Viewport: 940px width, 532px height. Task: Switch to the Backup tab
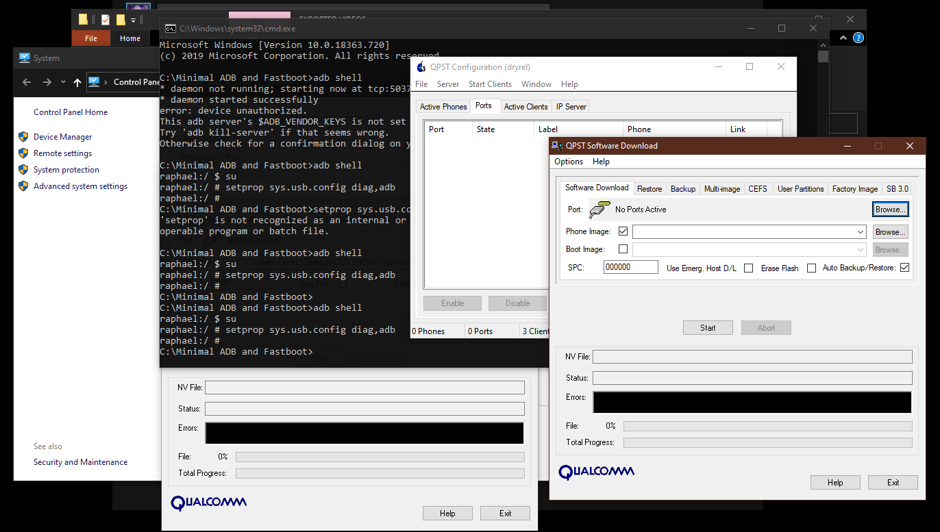point(683,189)
